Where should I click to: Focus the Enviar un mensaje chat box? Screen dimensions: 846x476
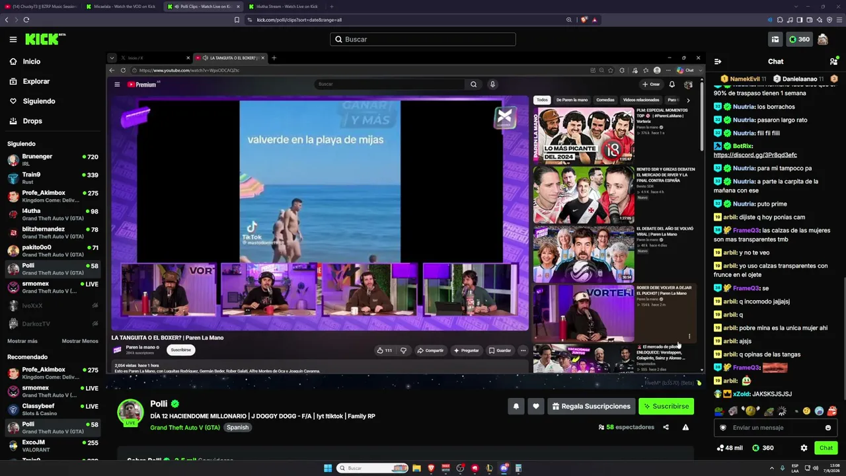point(776,428)
